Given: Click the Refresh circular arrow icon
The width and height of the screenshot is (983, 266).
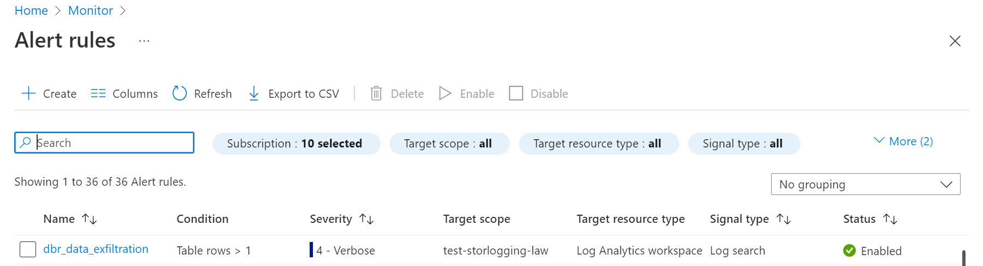Looking at the screenshot, I should coord(180,93).
